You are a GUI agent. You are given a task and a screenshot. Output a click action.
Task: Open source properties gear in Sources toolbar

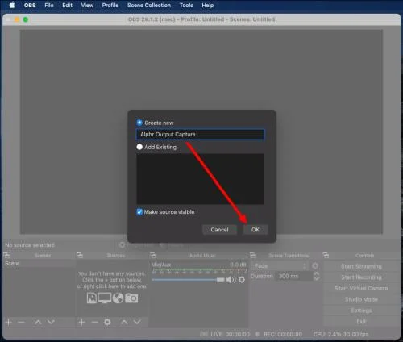coord(107,322)
